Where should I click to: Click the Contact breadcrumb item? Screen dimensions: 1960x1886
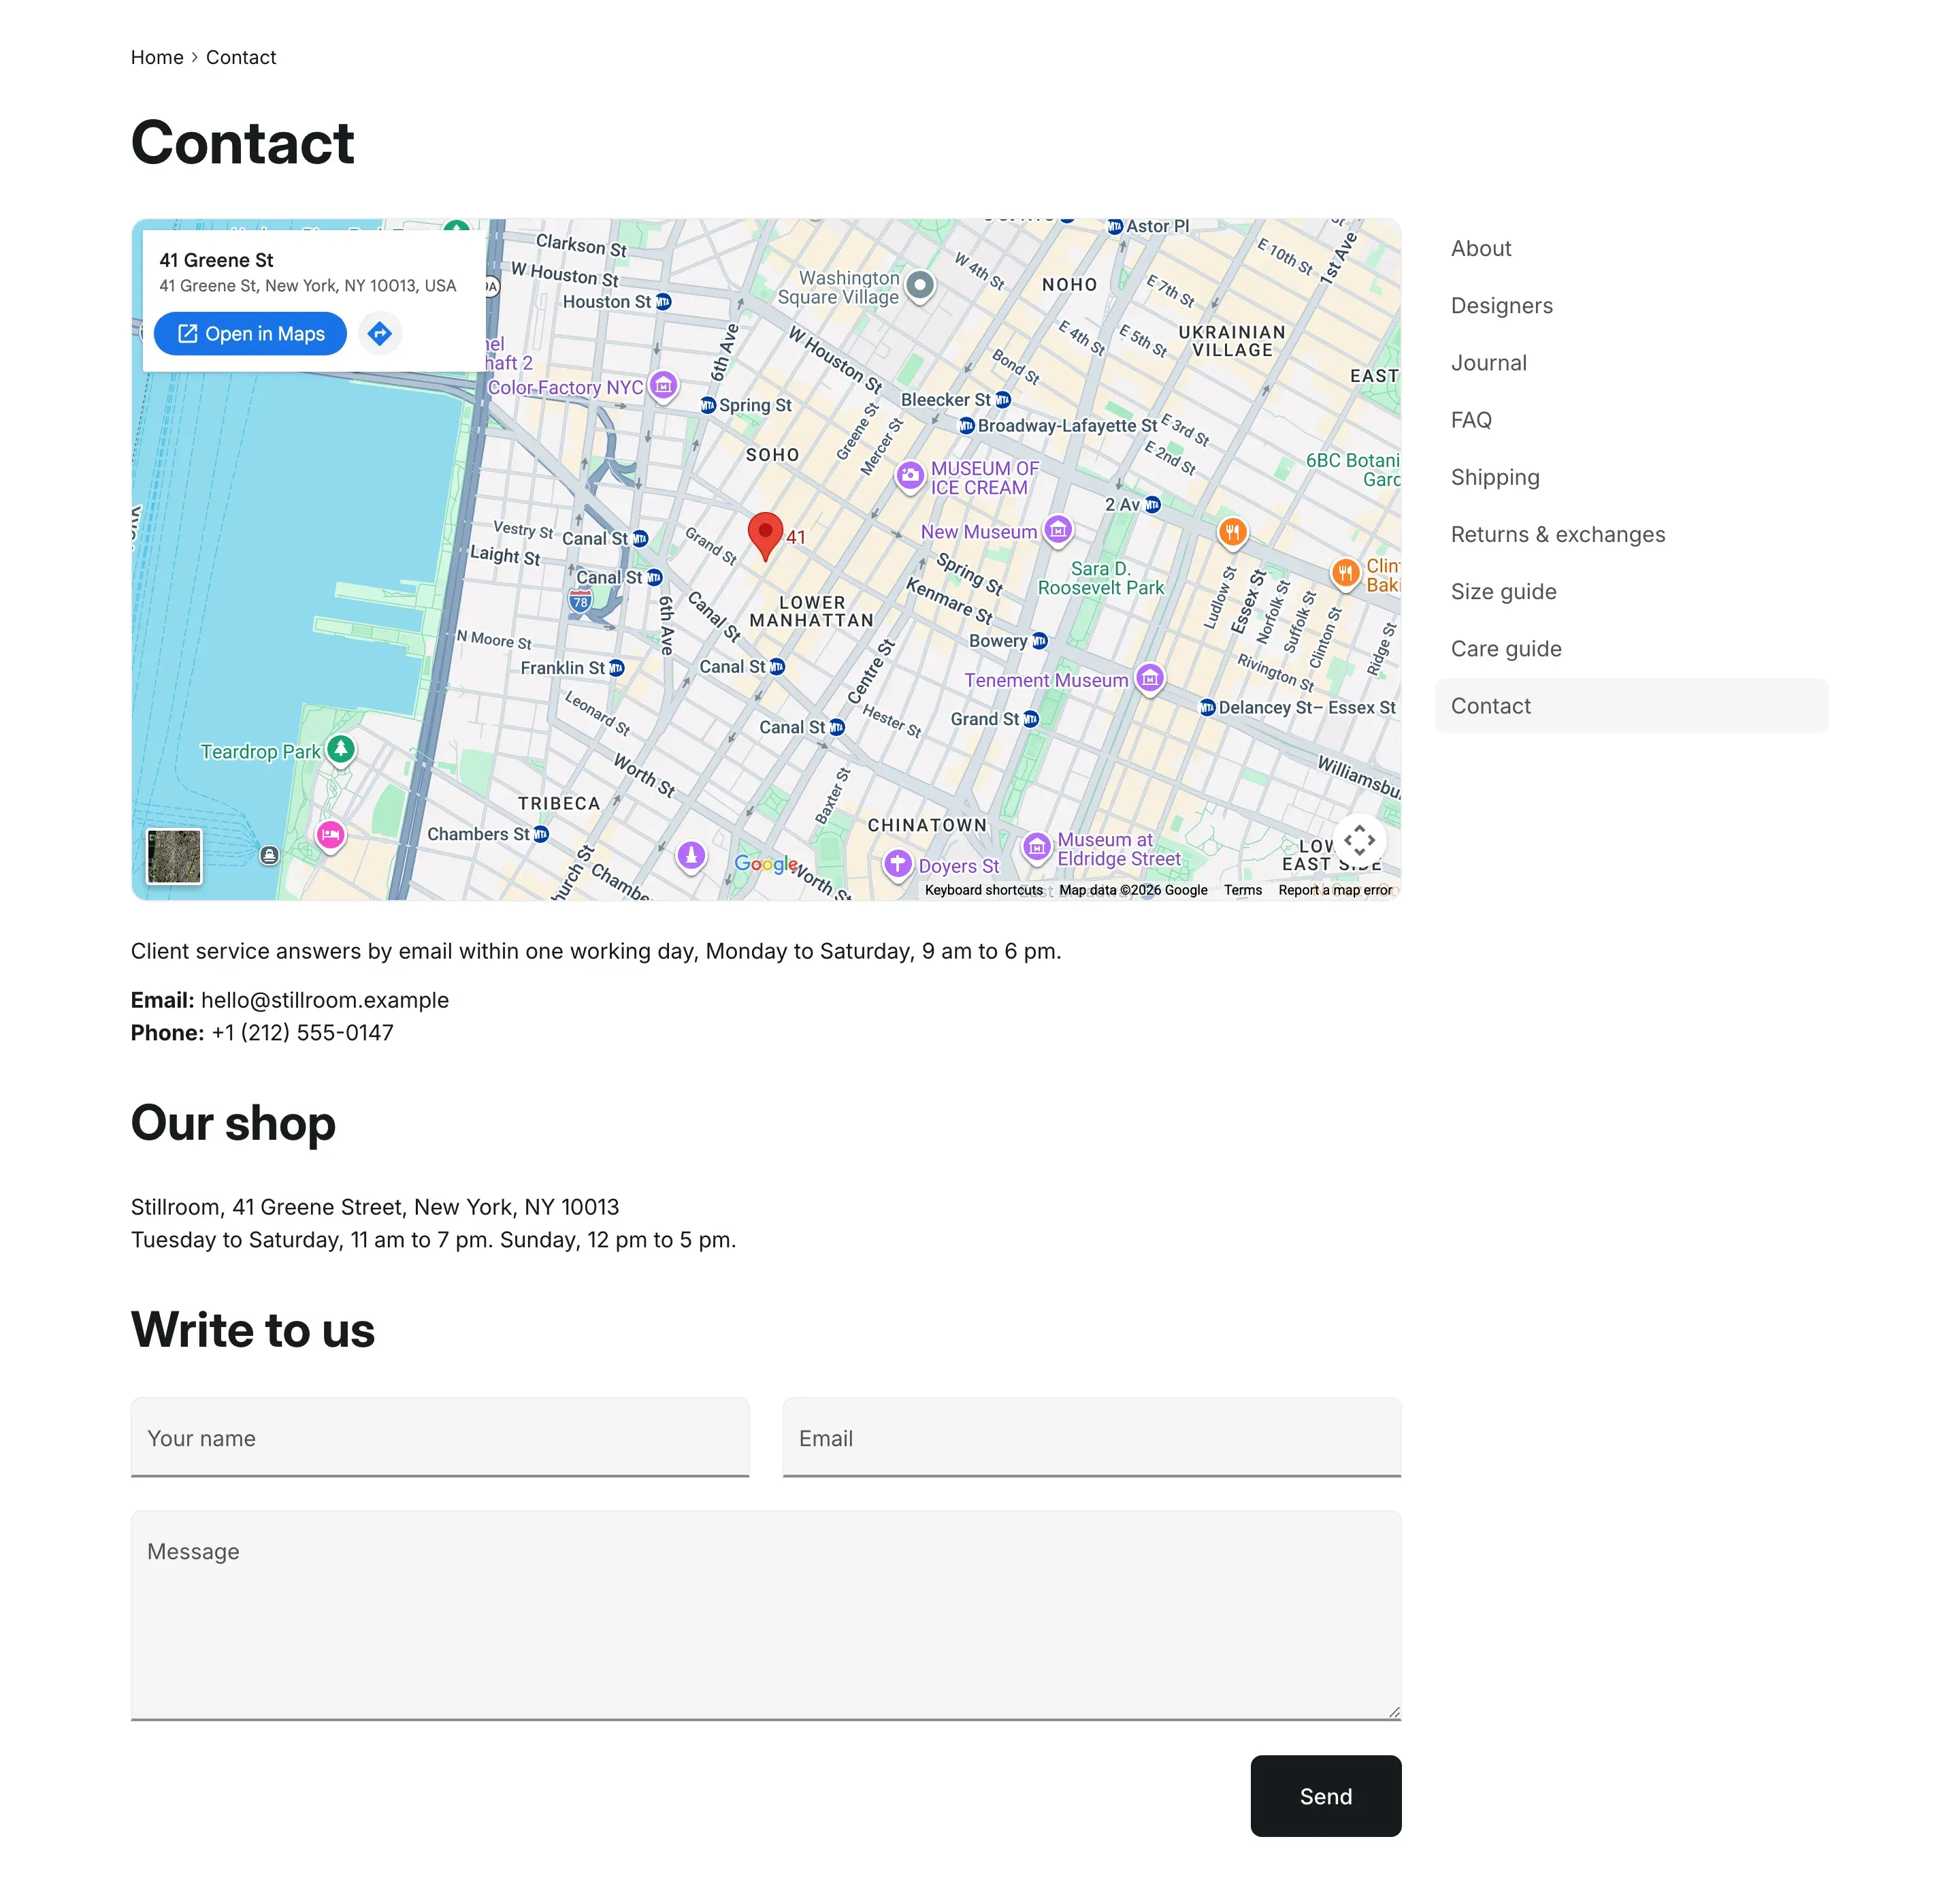[241, 57]
